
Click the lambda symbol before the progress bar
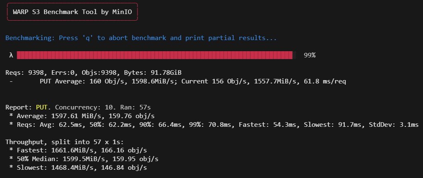pos(11,55)
